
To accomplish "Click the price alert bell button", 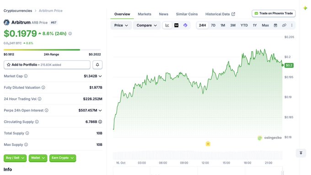I will [x=97, y=65].
